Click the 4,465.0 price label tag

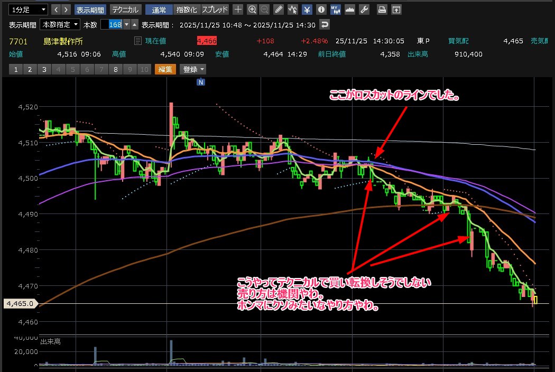click(x=20, y=303)
